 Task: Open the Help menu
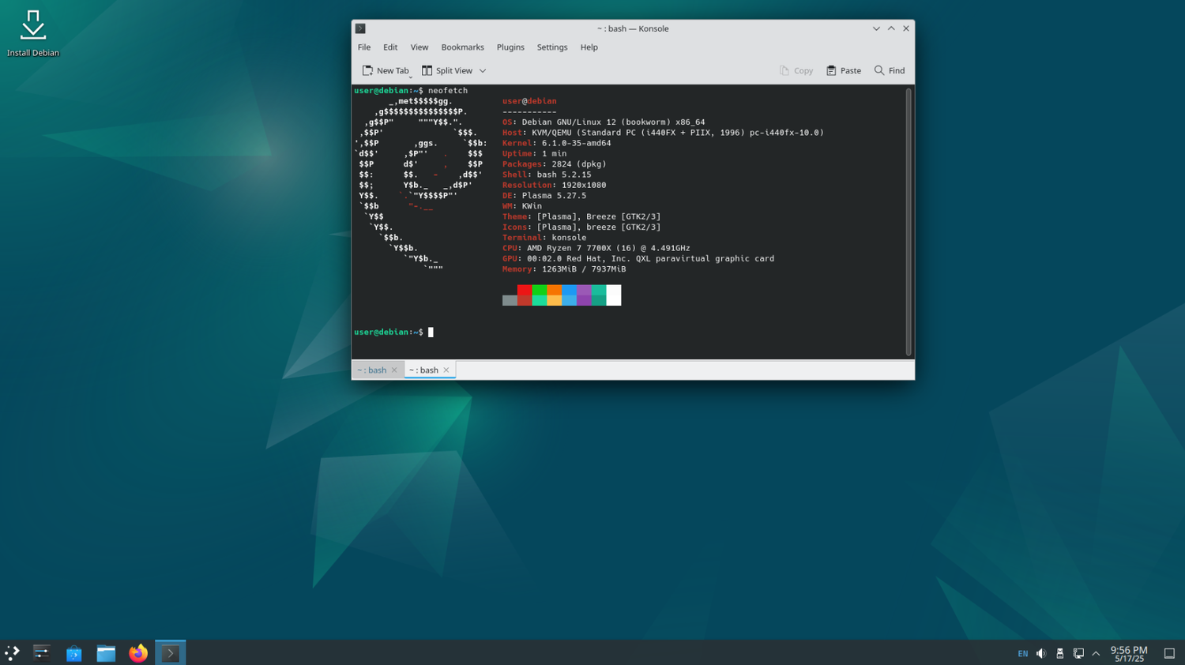[x=589, y=47]
